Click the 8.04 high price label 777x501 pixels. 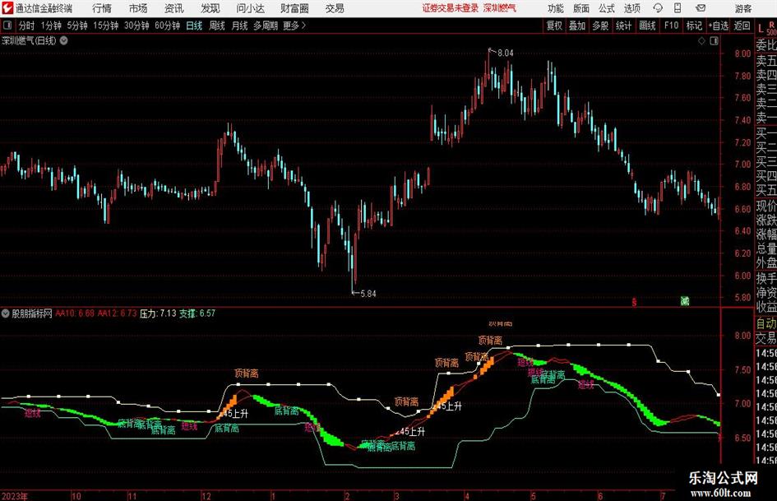pyautogui.click(x=506, y=53)
